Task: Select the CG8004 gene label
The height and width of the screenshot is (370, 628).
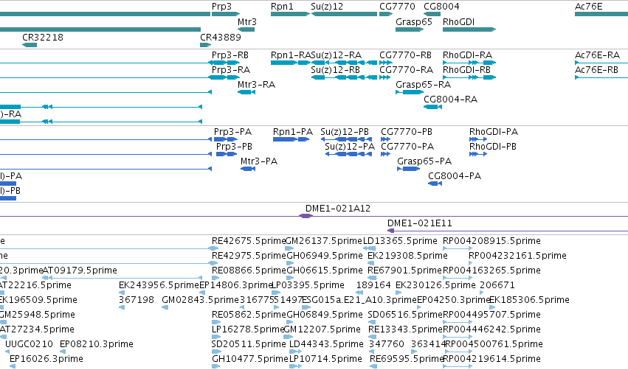Action: pos(441,7)
